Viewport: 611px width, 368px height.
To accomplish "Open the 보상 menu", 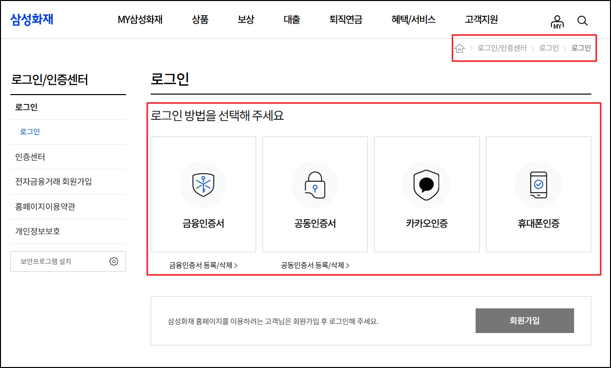I will click(246, 20).
